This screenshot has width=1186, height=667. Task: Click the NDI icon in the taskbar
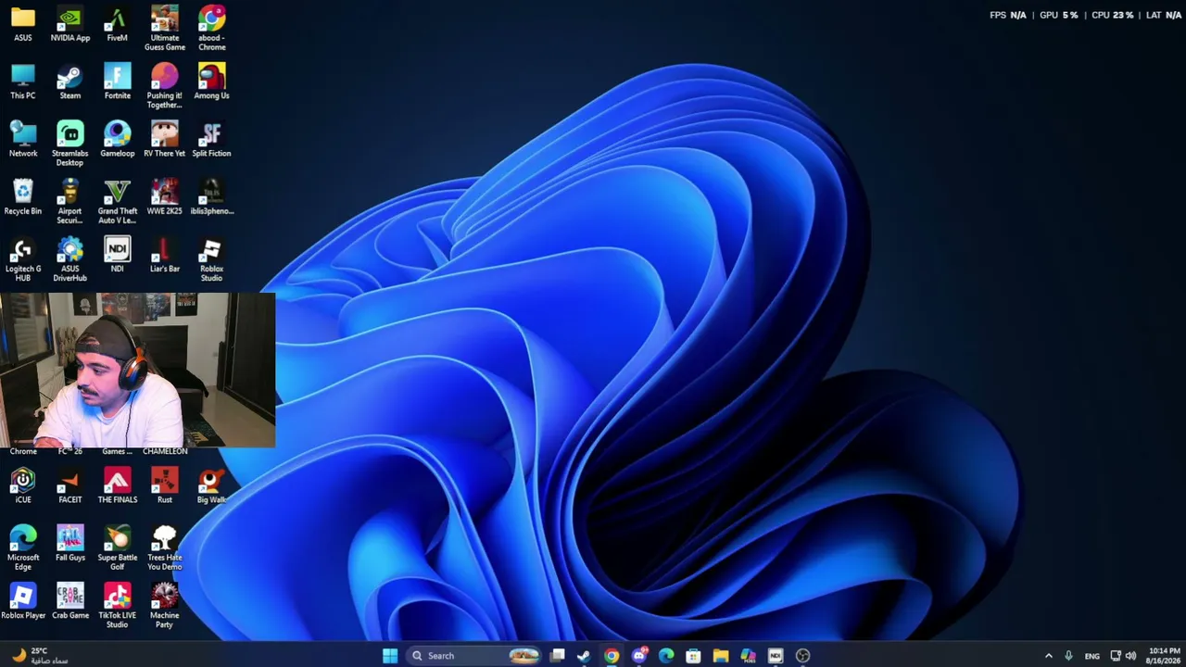[776, 656]
